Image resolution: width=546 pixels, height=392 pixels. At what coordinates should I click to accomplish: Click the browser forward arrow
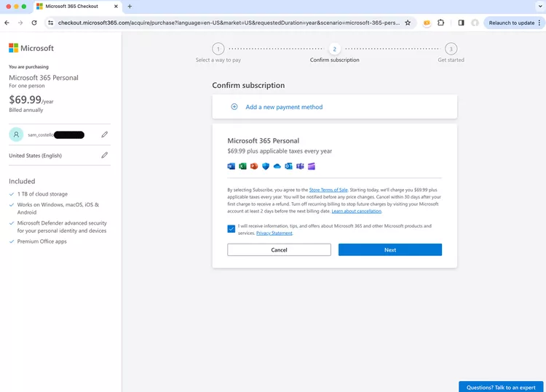tap(20, 23)
